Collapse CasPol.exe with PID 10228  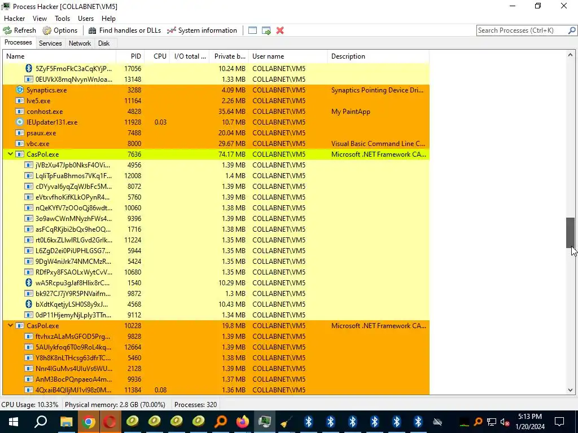pos(10,325)
